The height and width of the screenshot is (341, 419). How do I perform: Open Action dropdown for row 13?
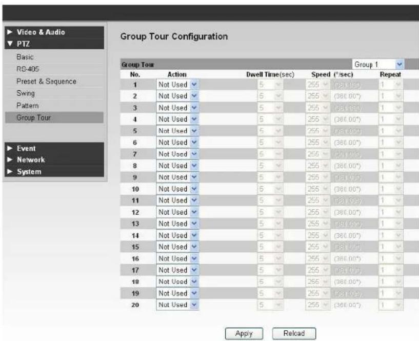click(177, 224)
